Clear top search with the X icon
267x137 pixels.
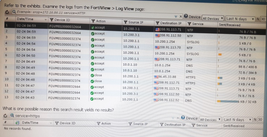click(181, 16)
